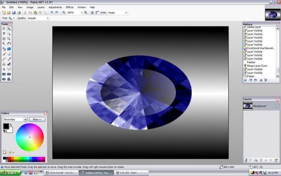Select the Pencil tool
This screenshot has height=176, width=281.
click(x=4, y=59)
